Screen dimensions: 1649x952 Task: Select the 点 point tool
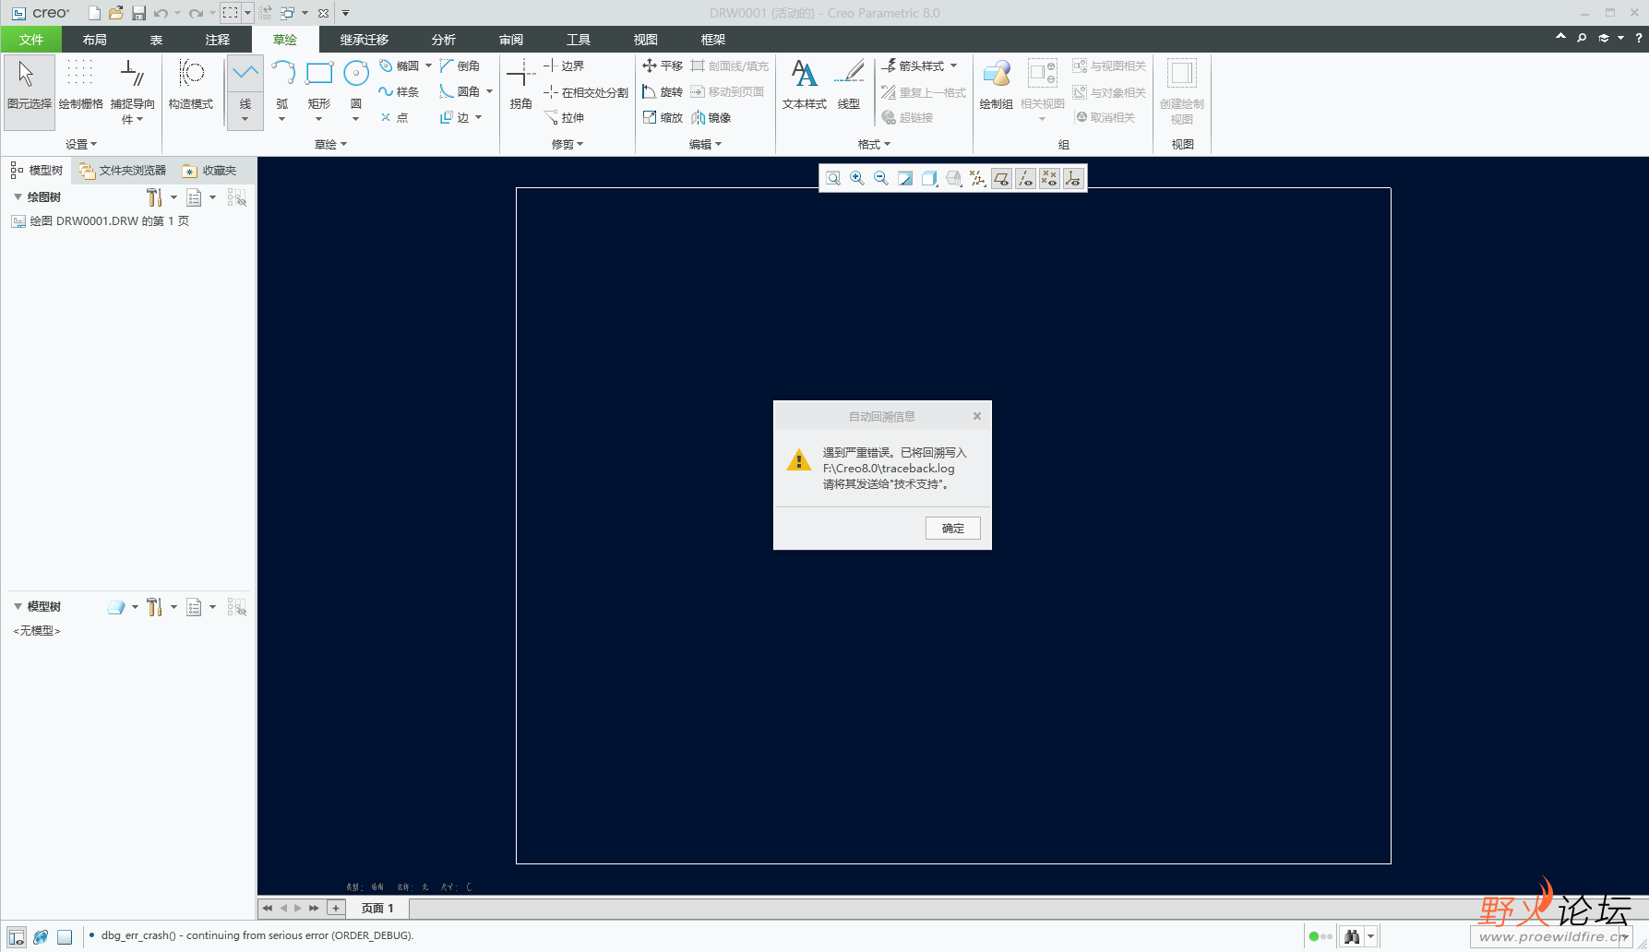pos(394,118)
